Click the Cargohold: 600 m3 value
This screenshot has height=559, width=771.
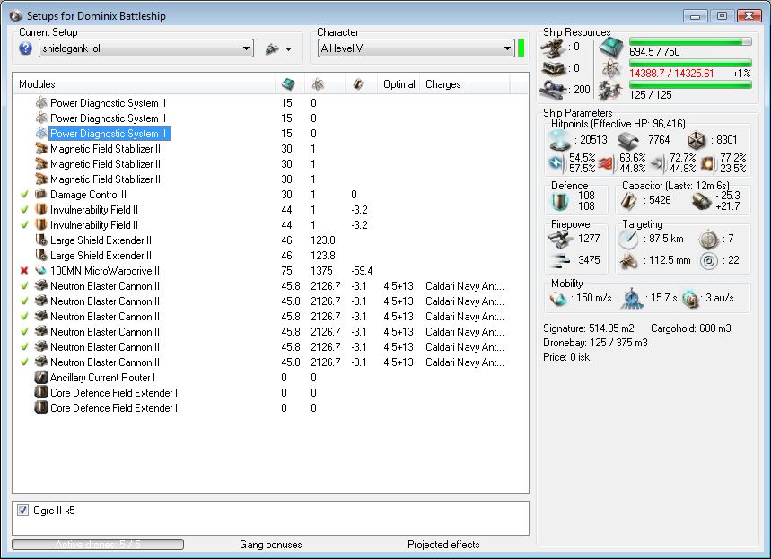pos(691,328)
